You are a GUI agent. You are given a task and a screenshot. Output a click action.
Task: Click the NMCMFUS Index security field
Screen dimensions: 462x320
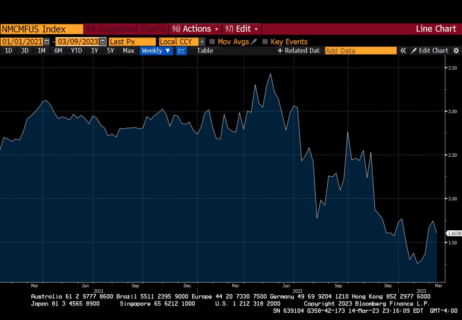click(41, 29)
